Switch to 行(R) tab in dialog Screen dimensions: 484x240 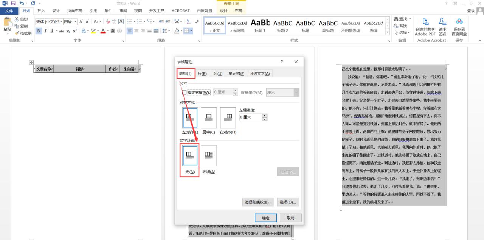pos(202,73)
